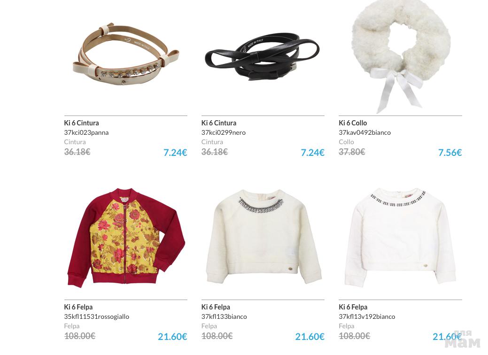View the white sweatshirt with crystal necklace

click(263, 237)
